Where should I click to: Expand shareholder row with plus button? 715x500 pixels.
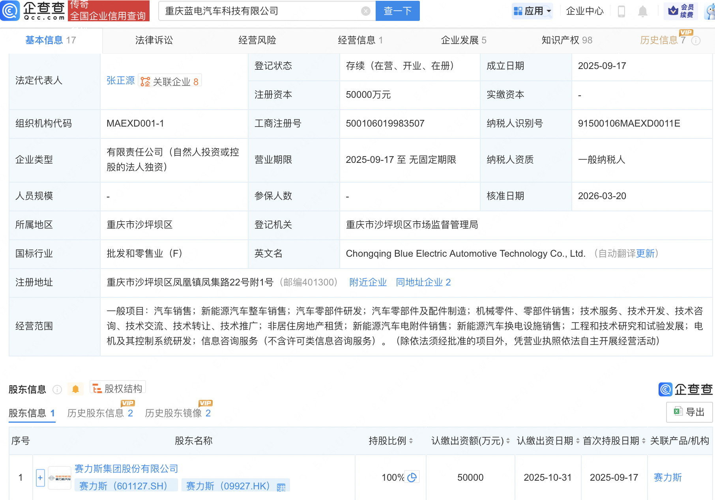click(x=40, y=478)
